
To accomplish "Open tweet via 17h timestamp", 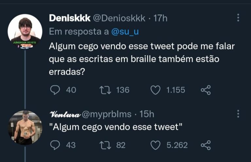I will pos(160,18).
